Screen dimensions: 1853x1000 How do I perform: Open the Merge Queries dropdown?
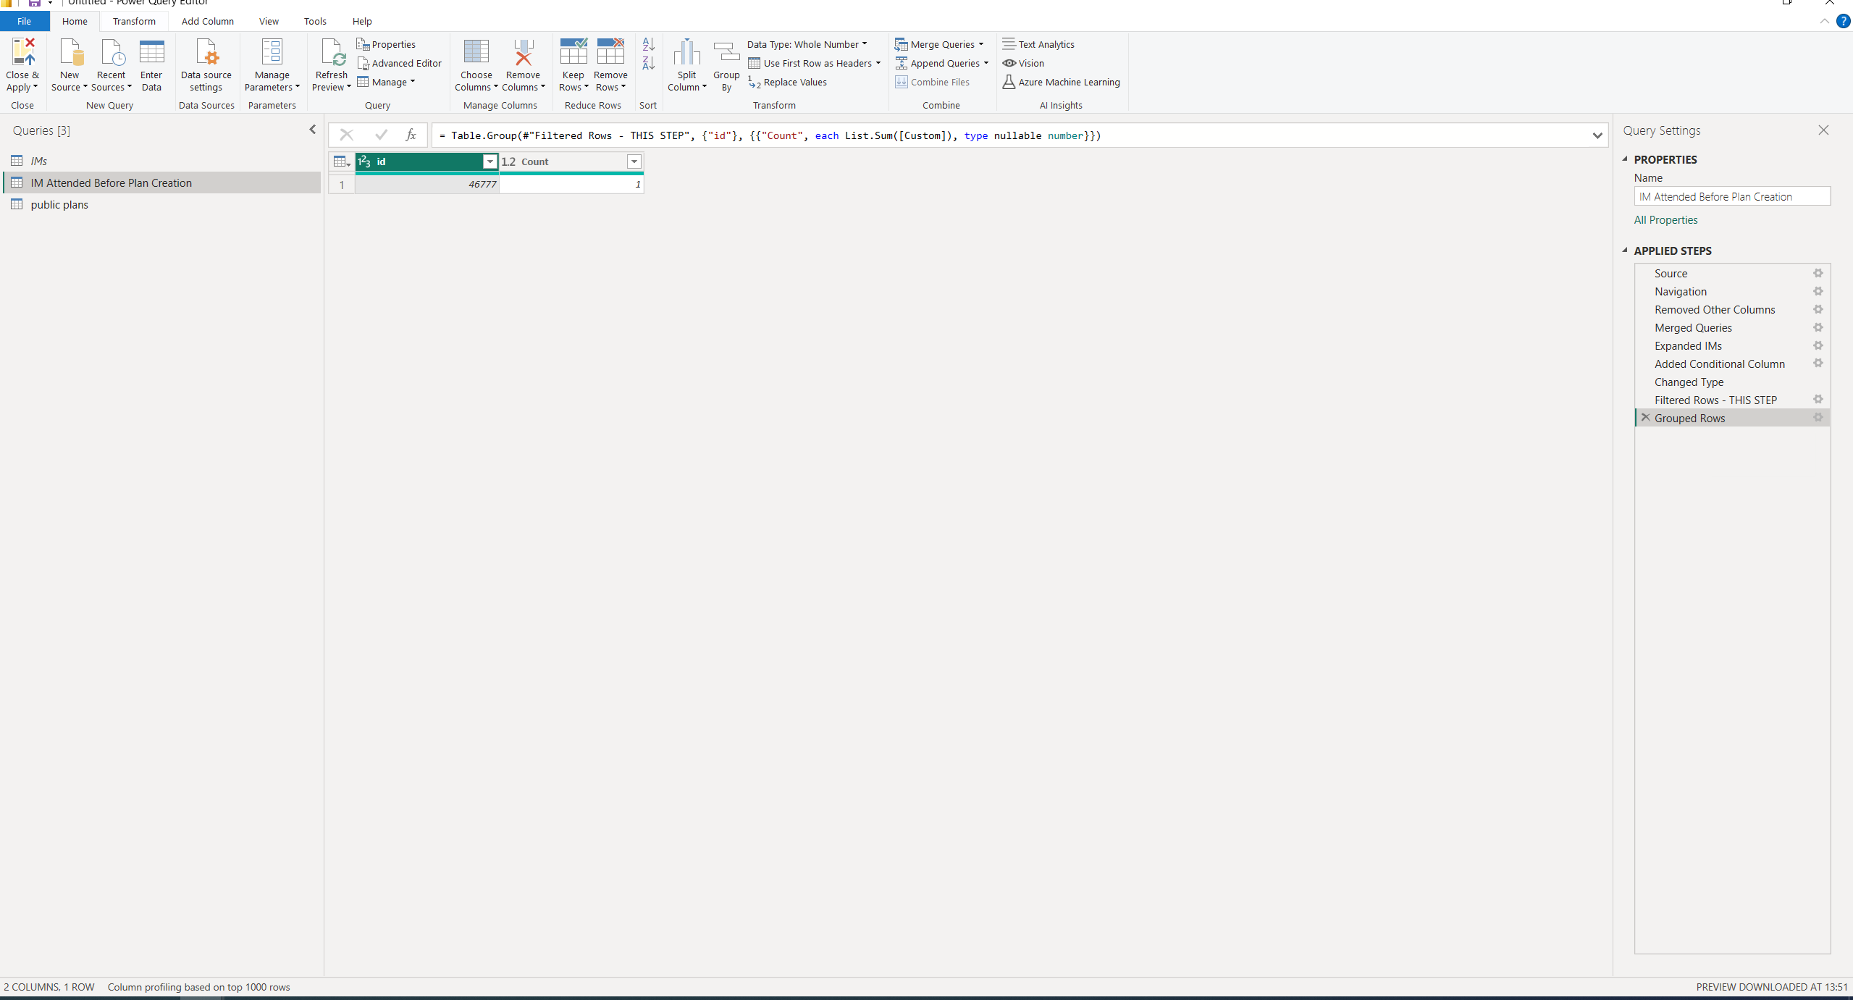(939, 44)
